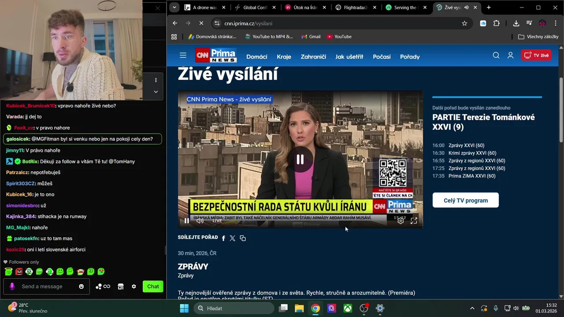Expand the Všechny záložky bookmarks folder
Image resolution: width=564 pixels, height=317 pixels.
[x=538, y=37]
